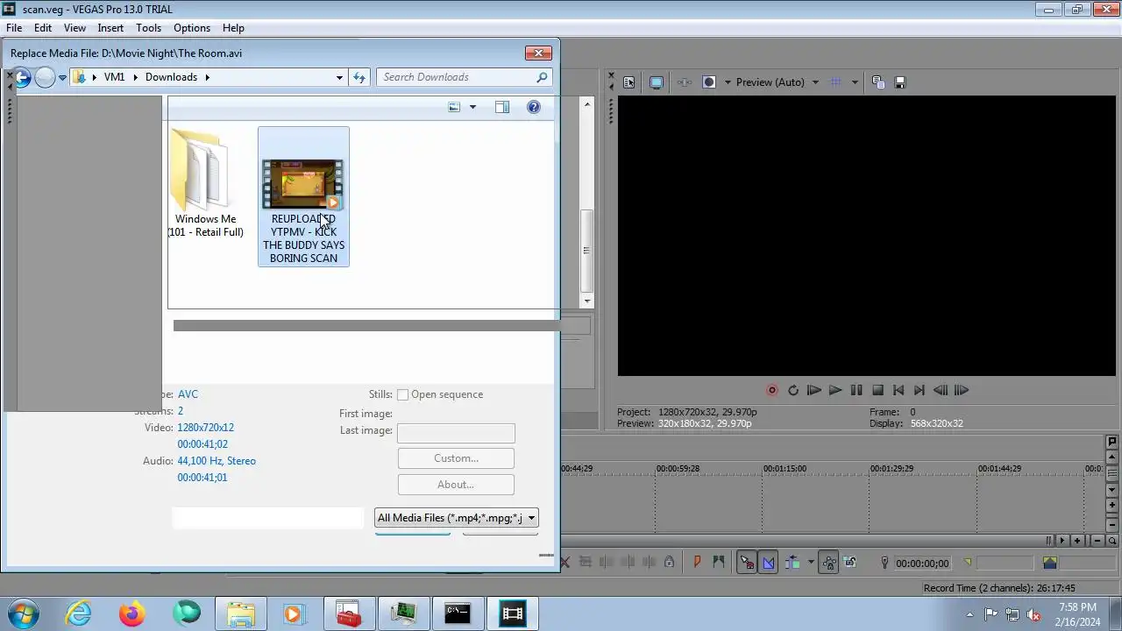
Task: Expand the overlays grid dropdown arrow
Action: tap(854, 82)
